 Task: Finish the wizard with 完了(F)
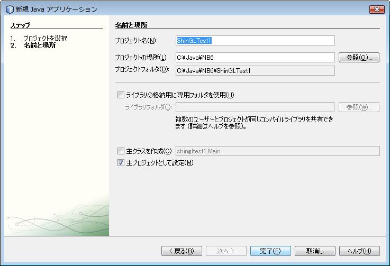pos(270,251)
